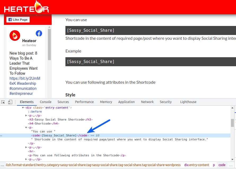Viewport: 236px width, 169px height.
Task: Click the #leadership hashtag link
Action: [x=26, y=83]
